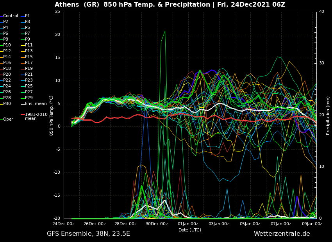
Task: Click the 01Jan 00z date axis label
Action: (x=188, y=224)
